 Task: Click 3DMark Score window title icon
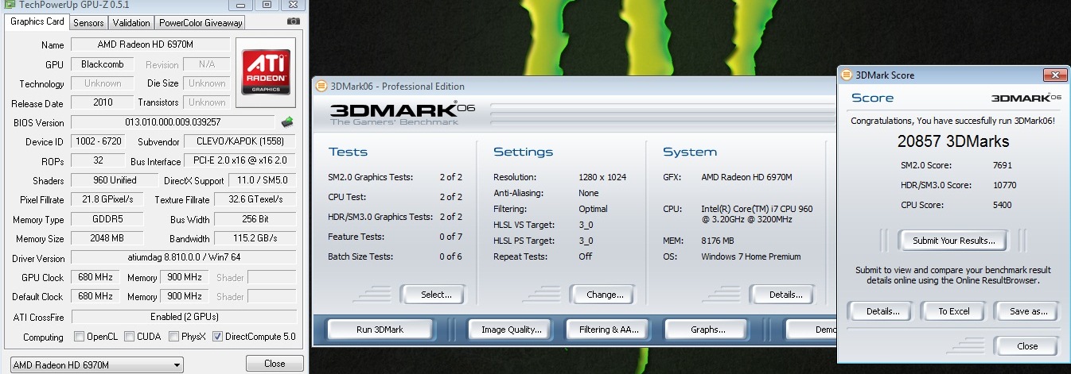pyautogui.click(x=847, y=75)
